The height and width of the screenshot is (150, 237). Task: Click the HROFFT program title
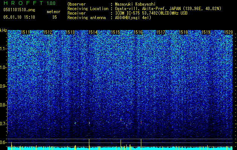point(24,3)
